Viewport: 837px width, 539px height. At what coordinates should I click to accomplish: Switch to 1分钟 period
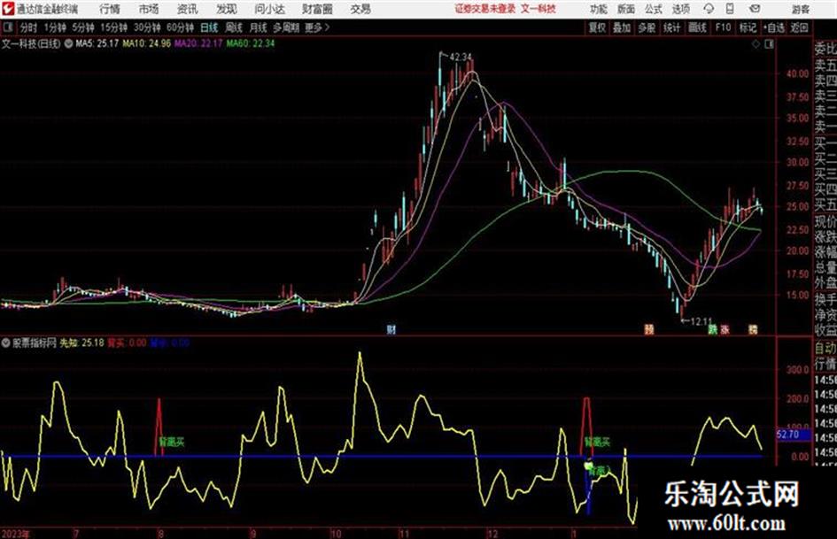54,27
